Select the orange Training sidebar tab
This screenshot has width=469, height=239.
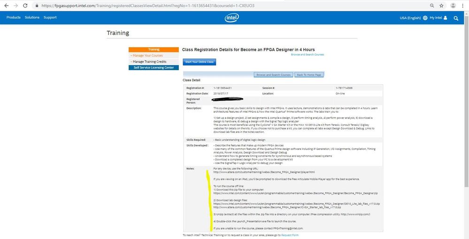(154, 50)
